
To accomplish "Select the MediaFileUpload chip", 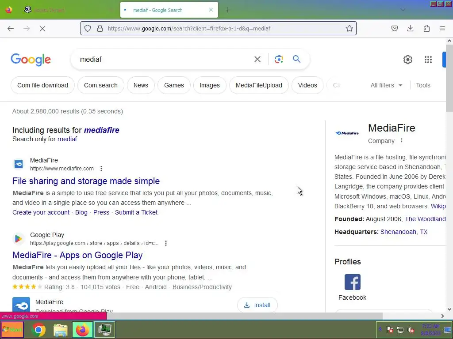I will tap(259, 85).
